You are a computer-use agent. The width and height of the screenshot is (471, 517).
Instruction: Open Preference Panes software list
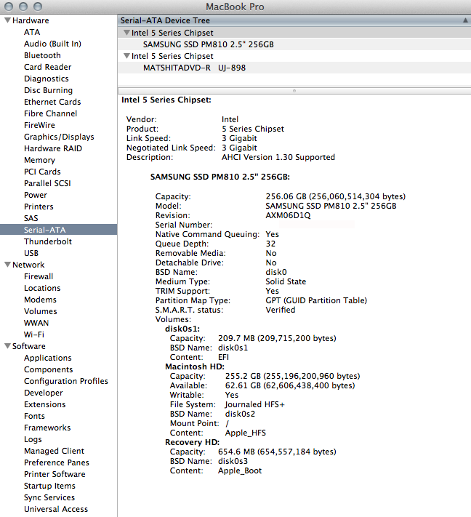pos(56,462)
